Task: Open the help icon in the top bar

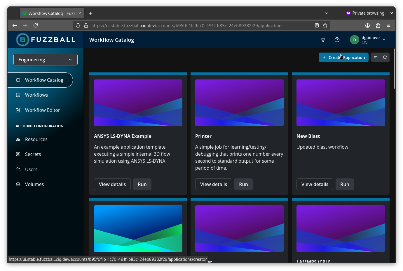Action: click(x=337, y=40)
